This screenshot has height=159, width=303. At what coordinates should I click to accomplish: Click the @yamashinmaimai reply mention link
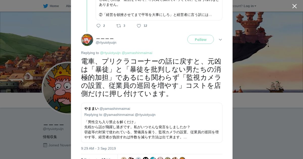pos(137,53)
